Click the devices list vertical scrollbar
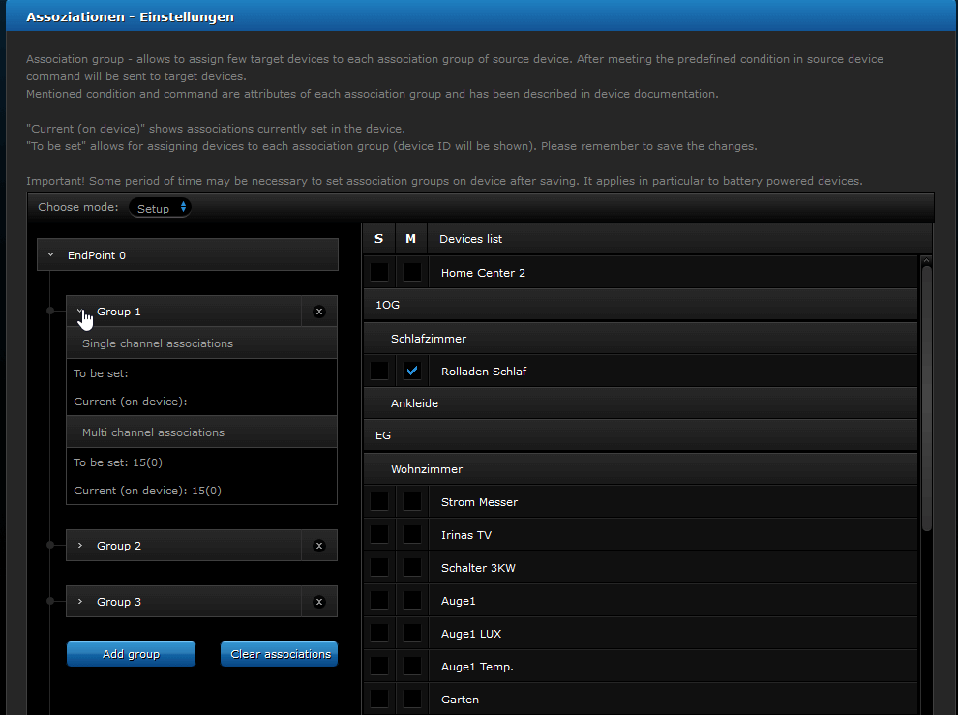The width and height of the screenshot is (958, 715). click(x=926, y=397)
